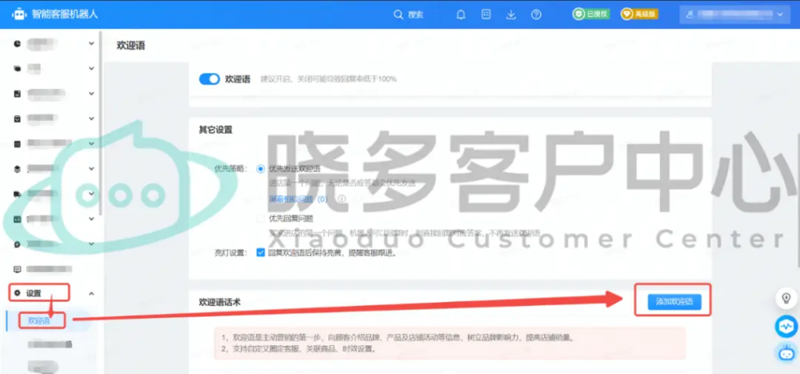800x374 pixels.
Task: Click the sidebar vertical scrollbar
Action: pyautogui.click(x=101, y=123)
